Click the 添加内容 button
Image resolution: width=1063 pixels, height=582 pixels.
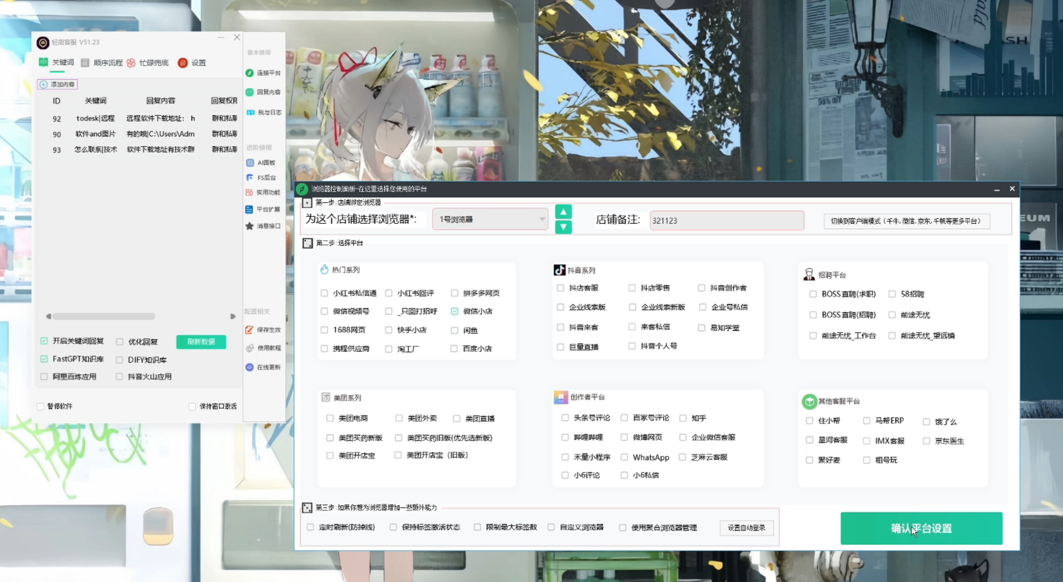coord(57,84)
